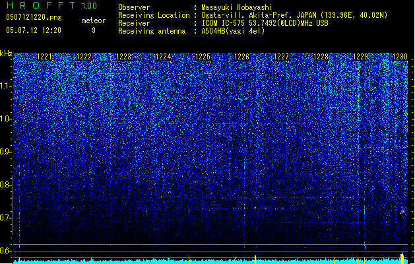Pick the 1226 time label
Screen dimensions: 415x264
pos(242,57)
